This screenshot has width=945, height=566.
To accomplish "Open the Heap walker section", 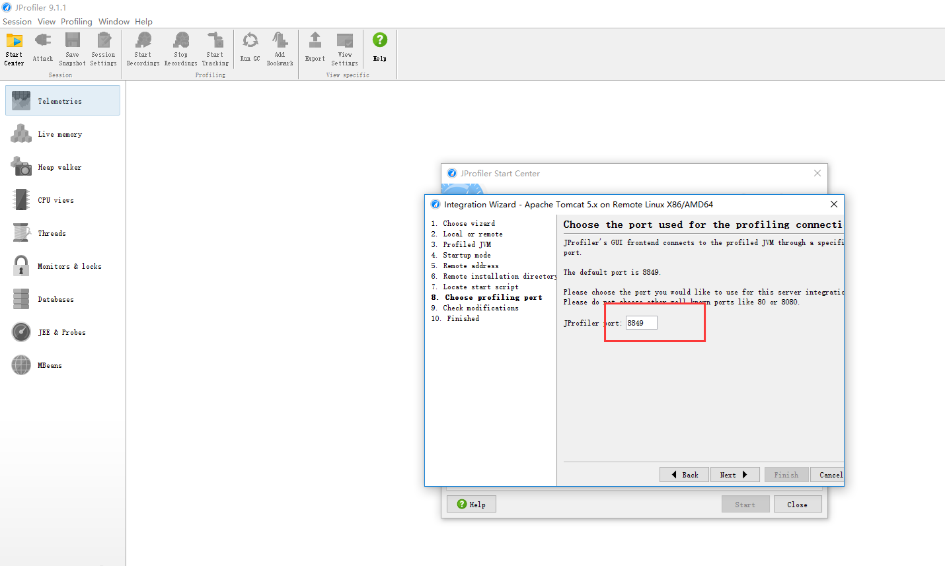I will [x=63, y=167].
